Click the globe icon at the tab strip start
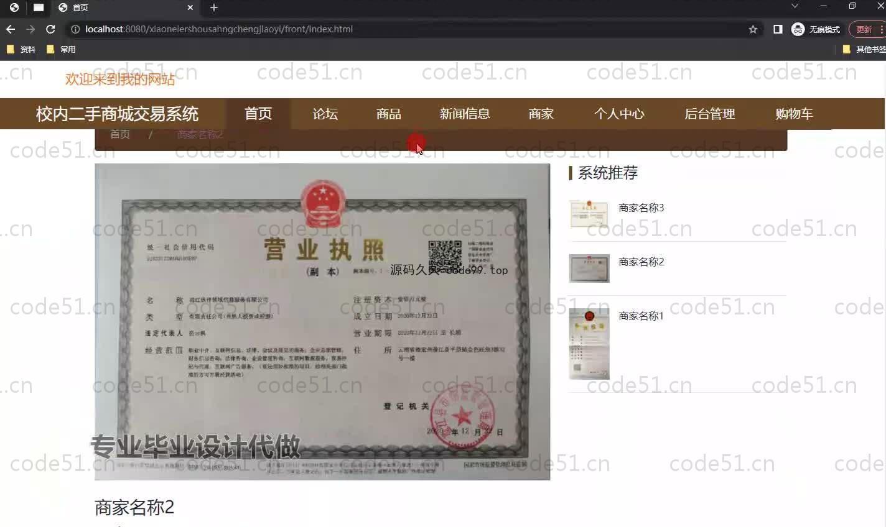 pyautogui.click(x=14, y=7)
